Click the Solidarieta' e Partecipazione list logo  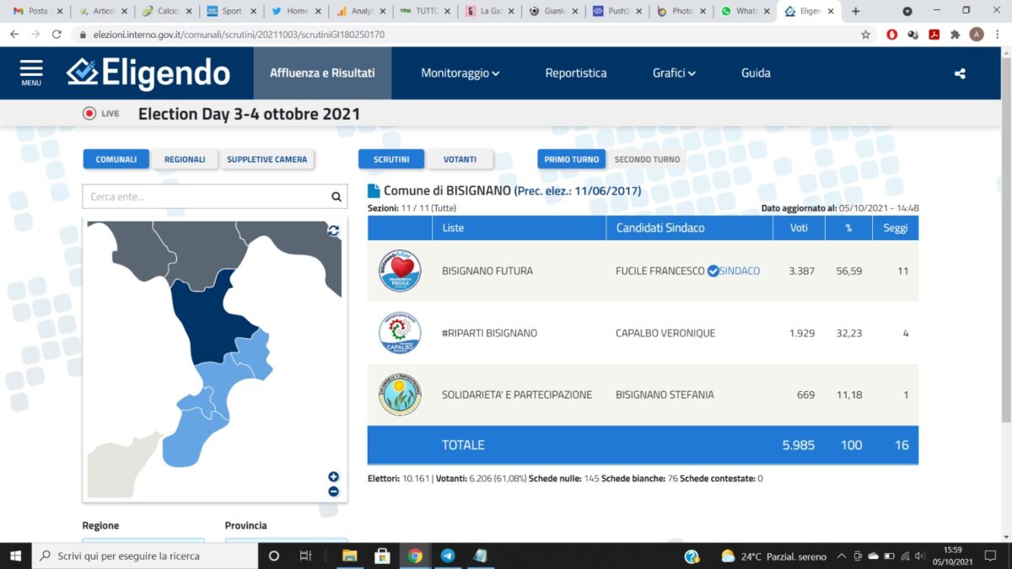click(x=400, y=395)
